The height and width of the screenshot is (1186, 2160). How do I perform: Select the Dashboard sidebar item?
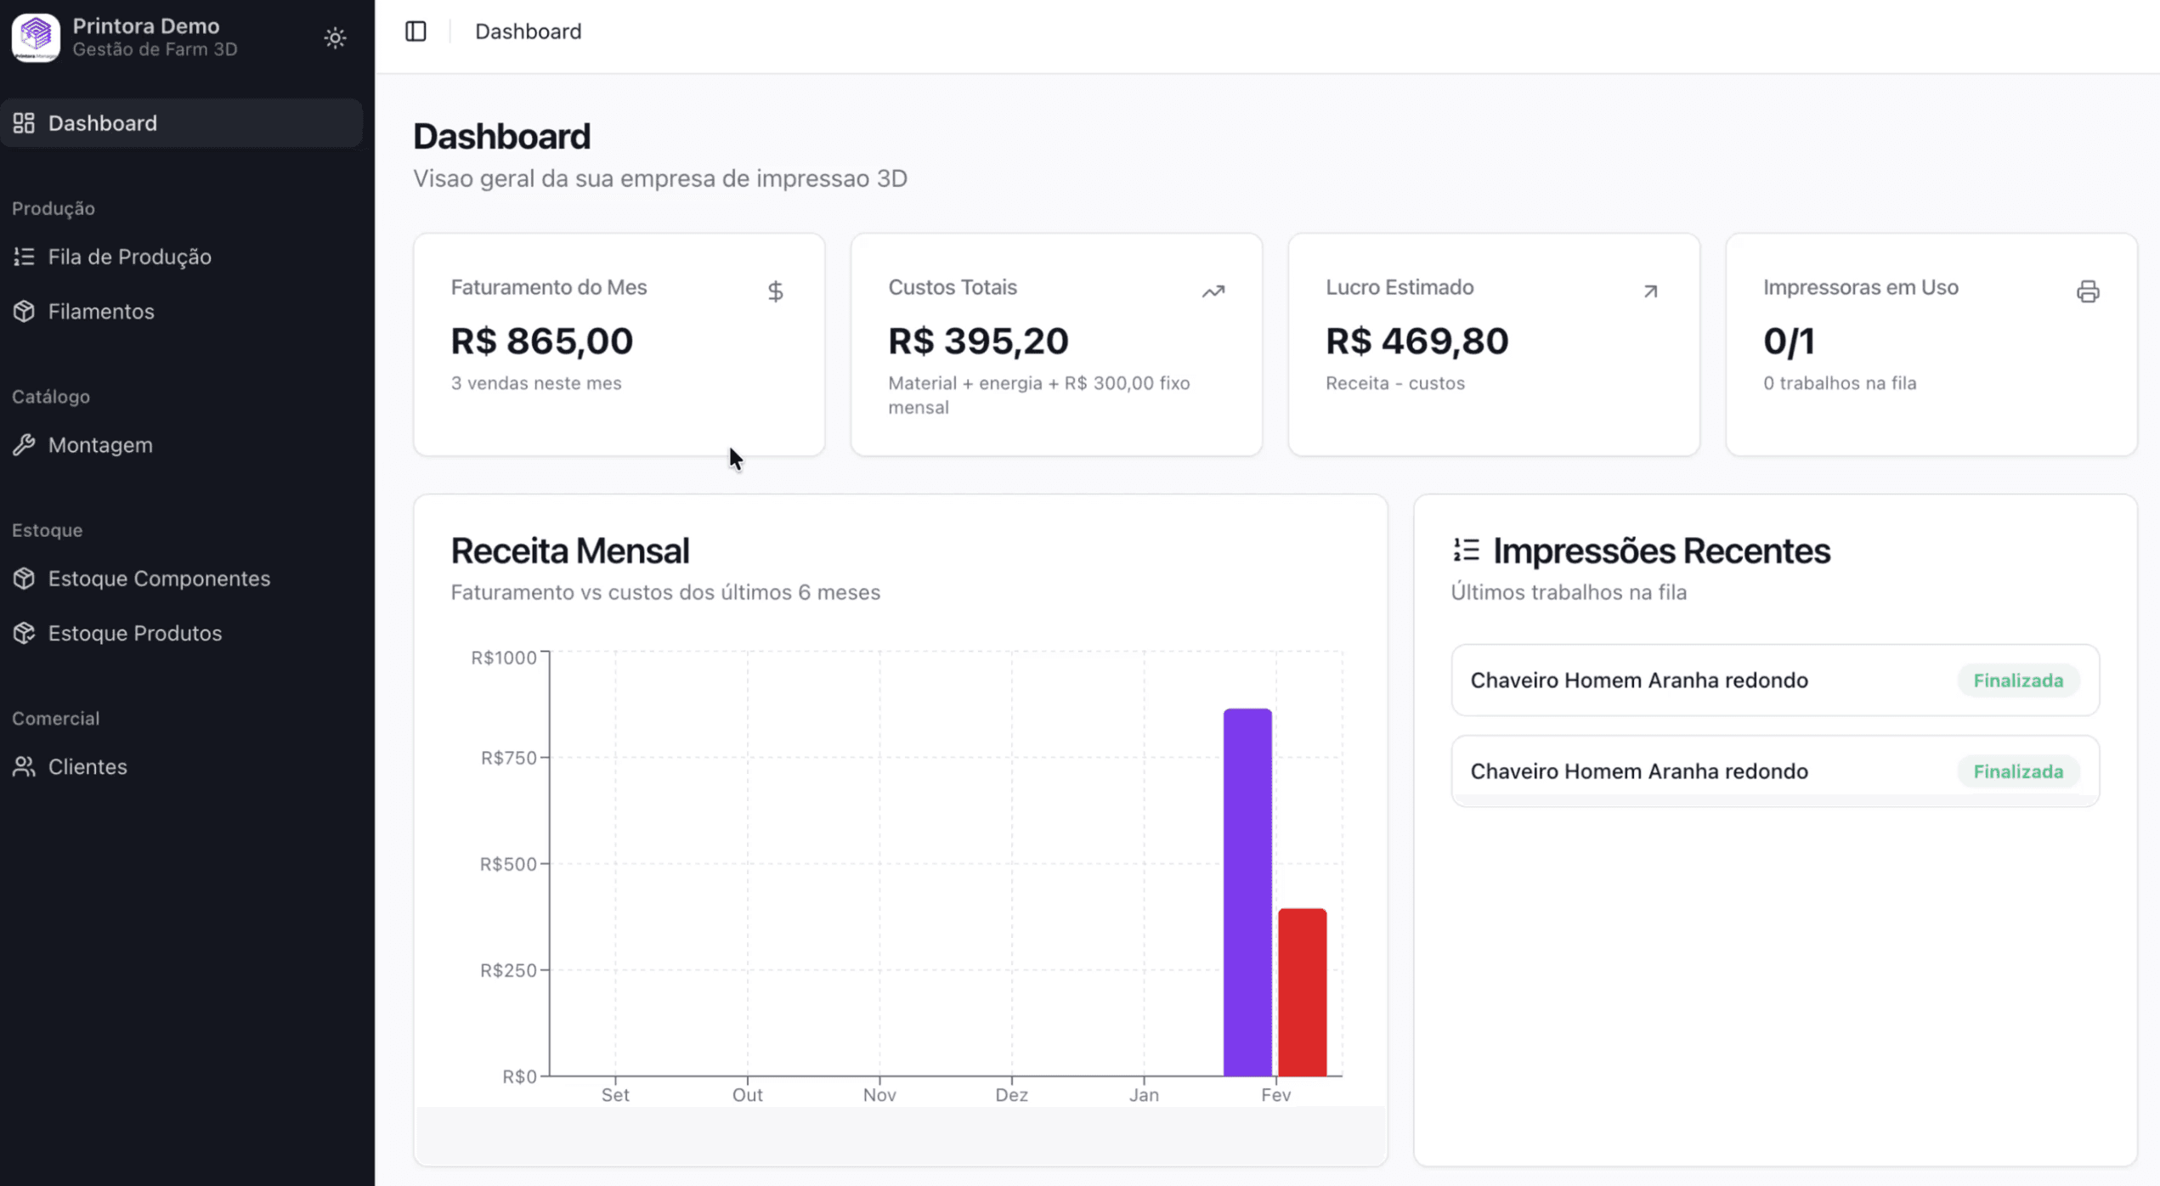(102, 123)
